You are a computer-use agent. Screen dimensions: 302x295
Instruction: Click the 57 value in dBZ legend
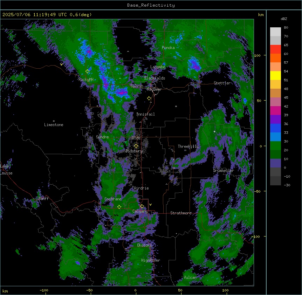click(x=286, y=63)
